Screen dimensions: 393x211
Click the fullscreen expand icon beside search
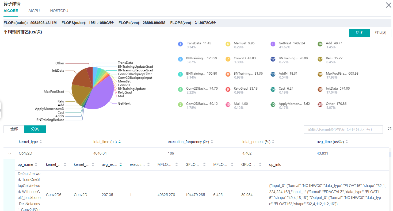click(x=390, y=129)
